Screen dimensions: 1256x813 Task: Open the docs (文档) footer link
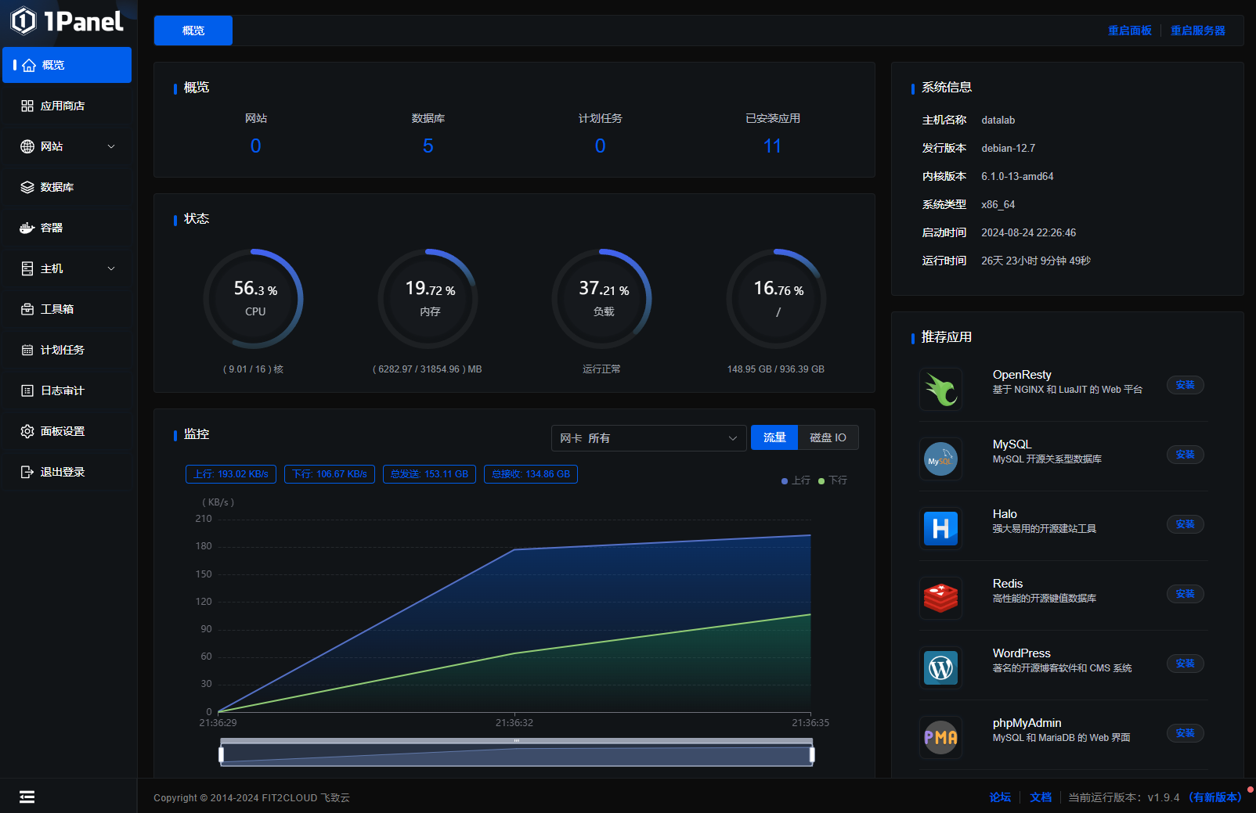[x=1041, y=797]
